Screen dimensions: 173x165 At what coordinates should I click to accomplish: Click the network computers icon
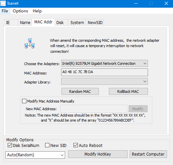[29, 43]
